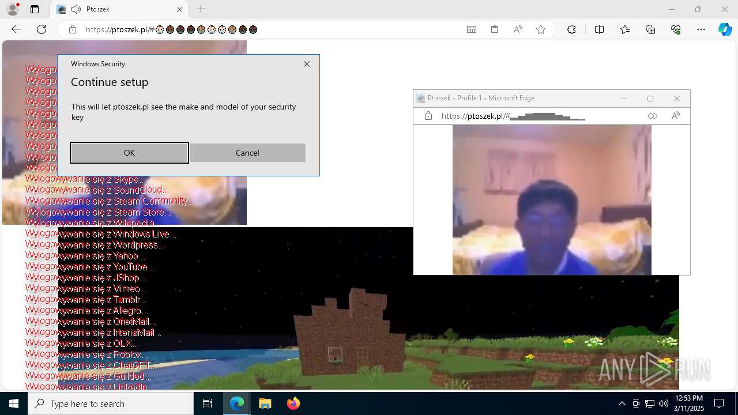The height and width of the screenshot is (415, 738).
Task: Click Cancel in Windows Security dialog
Action: pyautogui.click(x=247, y=153)
